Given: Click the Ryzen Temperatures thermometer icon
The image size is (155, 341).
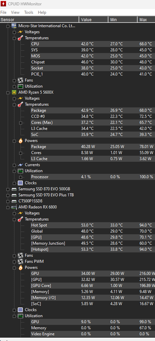Looking at the screenshot, I should coord(20,104).
